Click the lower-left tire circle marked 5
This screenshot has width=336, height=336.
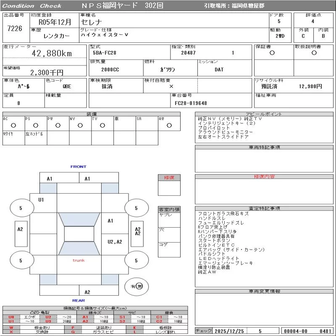[x=21, y=261]
